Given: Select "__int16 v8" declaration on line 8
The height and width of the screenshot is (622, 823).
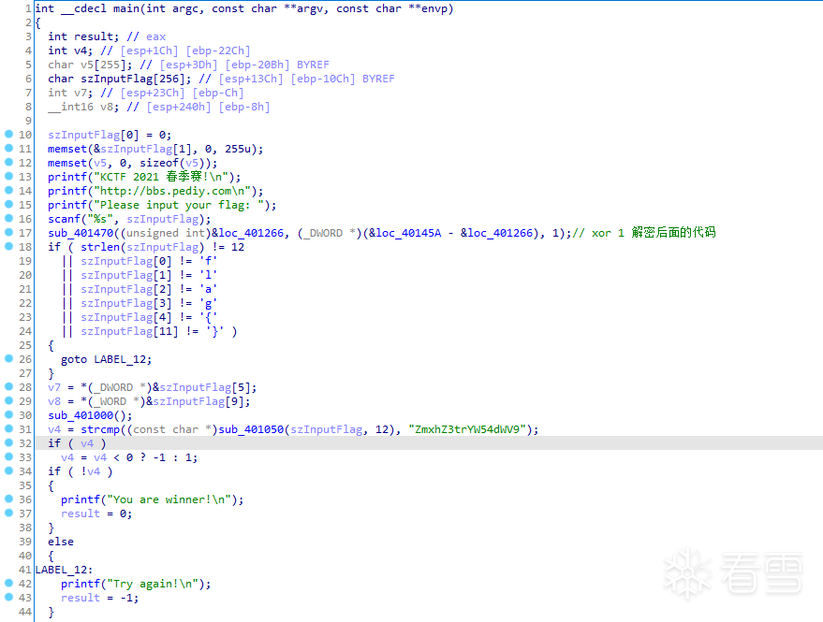Looking at the screenshot, I should pyautogui.click(x=83, y=107).
